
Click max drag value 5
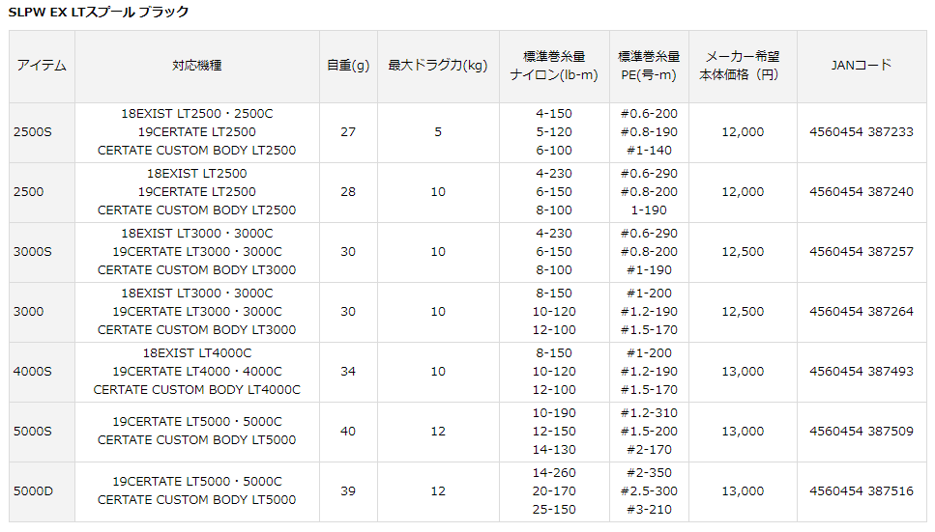click(438, 132)
